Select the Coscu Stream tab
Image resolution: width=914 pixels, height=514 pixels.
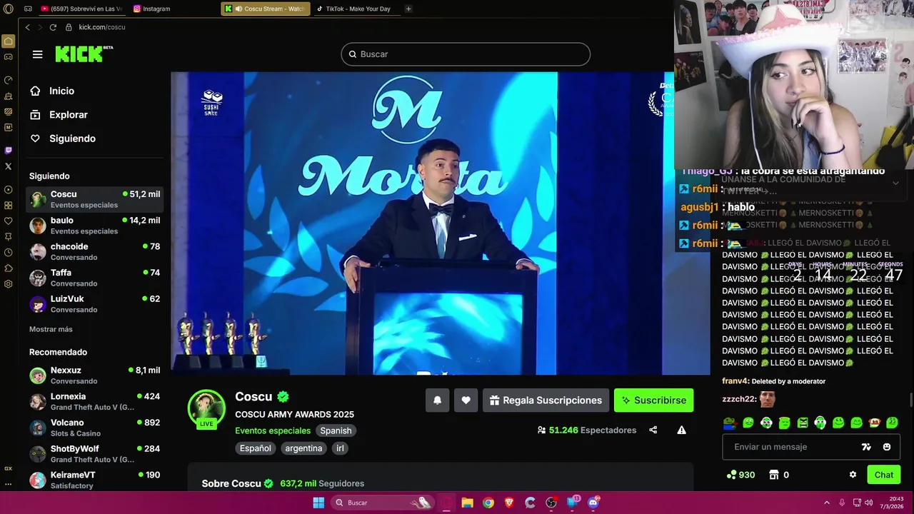click(x=266, y=9)
